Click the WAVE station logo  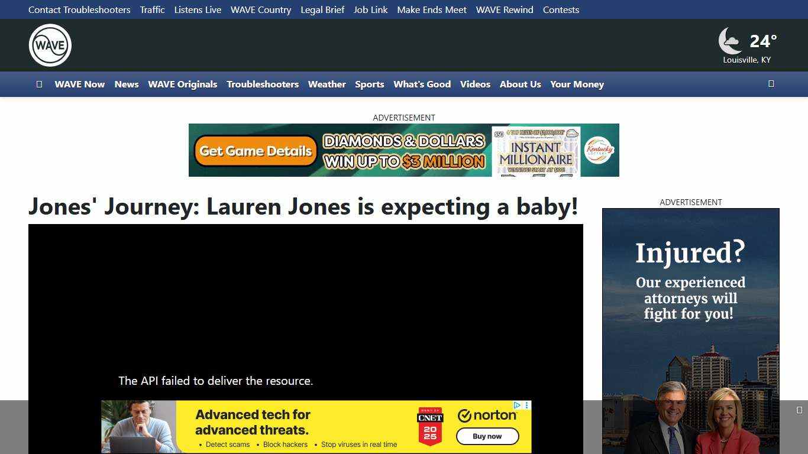[x=50, y=45]
